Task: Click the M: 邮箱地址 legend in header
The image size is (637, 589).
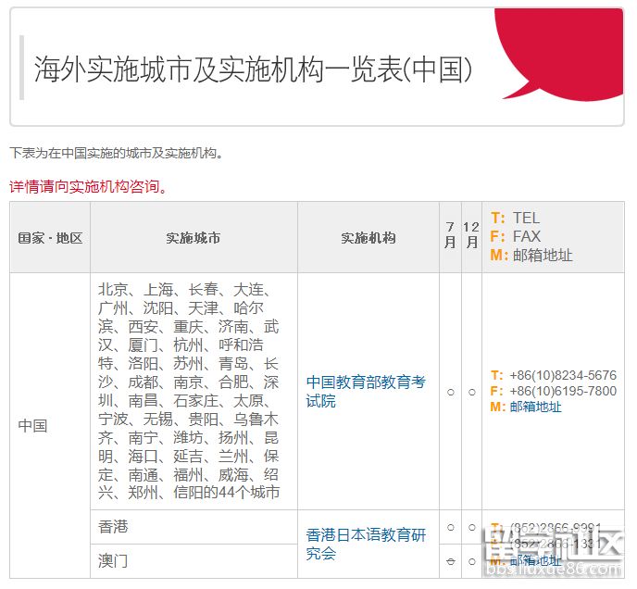Action: (x=531, y=256)
